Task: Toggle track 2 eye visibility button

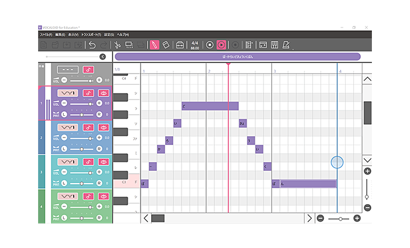Action: 104,128
